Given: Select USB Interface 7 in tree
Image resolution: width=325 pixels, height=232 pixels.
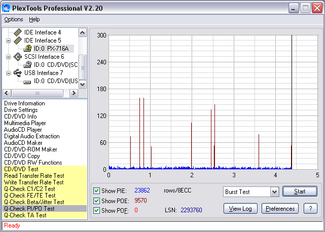Looking at the screenshot, I should tap(44, 73).
